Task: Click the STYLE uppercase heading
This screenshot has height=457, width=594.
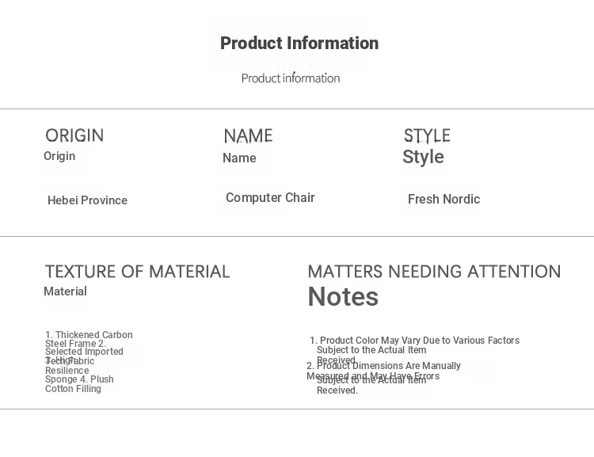Action: 427,135
